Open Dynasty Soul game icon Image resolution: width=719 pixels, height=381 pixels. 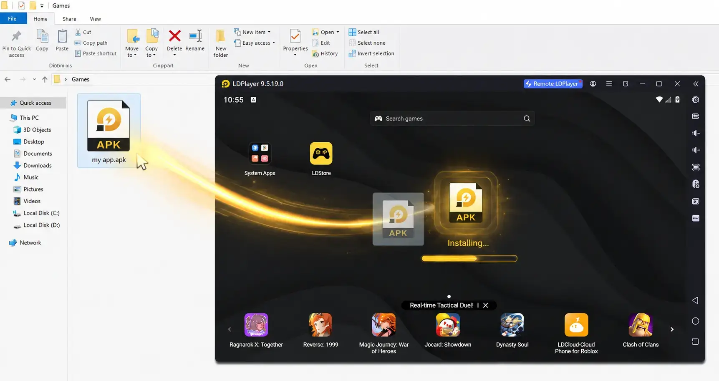[512, 325]
